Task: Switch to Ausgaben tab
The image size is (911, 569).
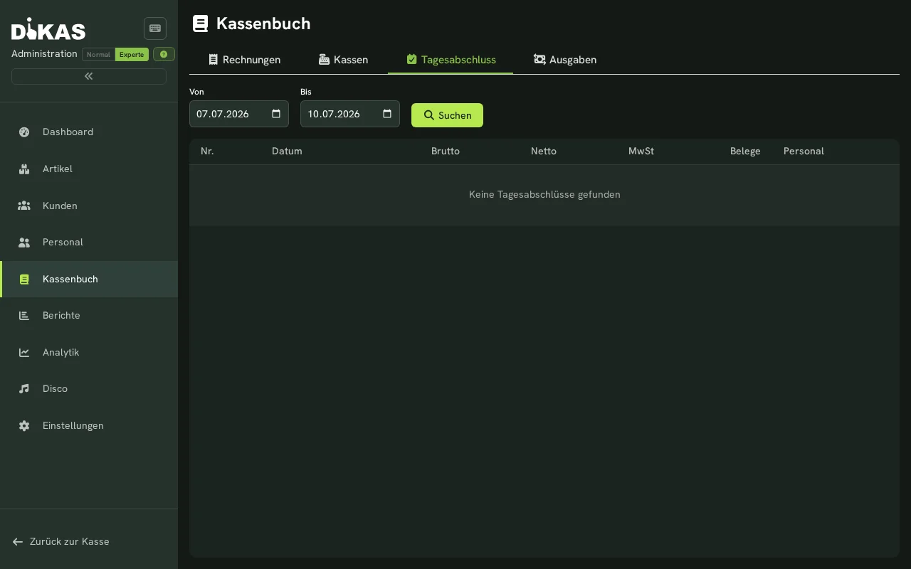Action: (x=565, y=60)
